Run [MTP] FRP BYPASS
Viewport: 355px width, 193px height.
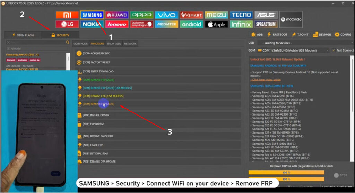click(158, 124)
